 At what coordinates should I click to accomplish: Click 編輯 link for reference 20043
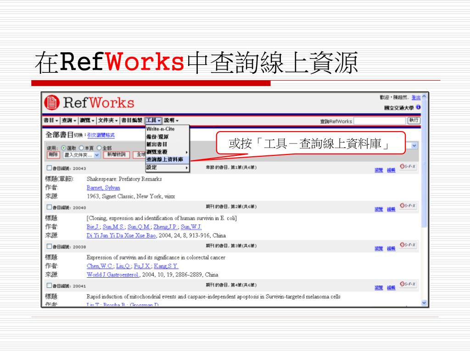click(x=391, y=170)
